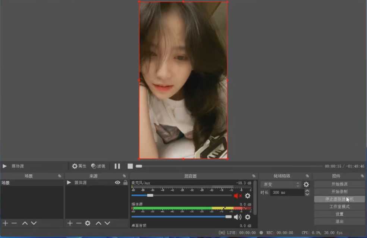Toggle visibility eye of 媒体源 source
This screenshot has width=367, height=238.
[117, 183]
